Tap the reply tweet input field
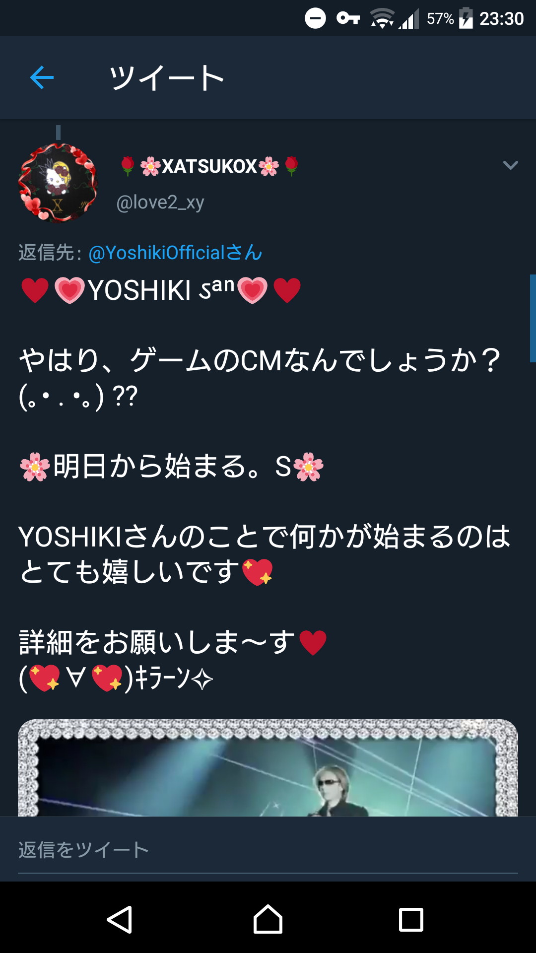The height and width of the screenshot is (953, 536). pos(268,850)
